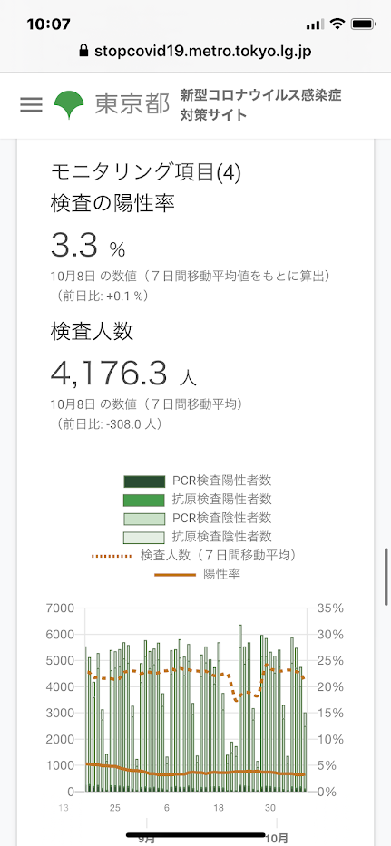
Task: Tap the Wi-Fi icon in status bar
Action: [337, 24]
